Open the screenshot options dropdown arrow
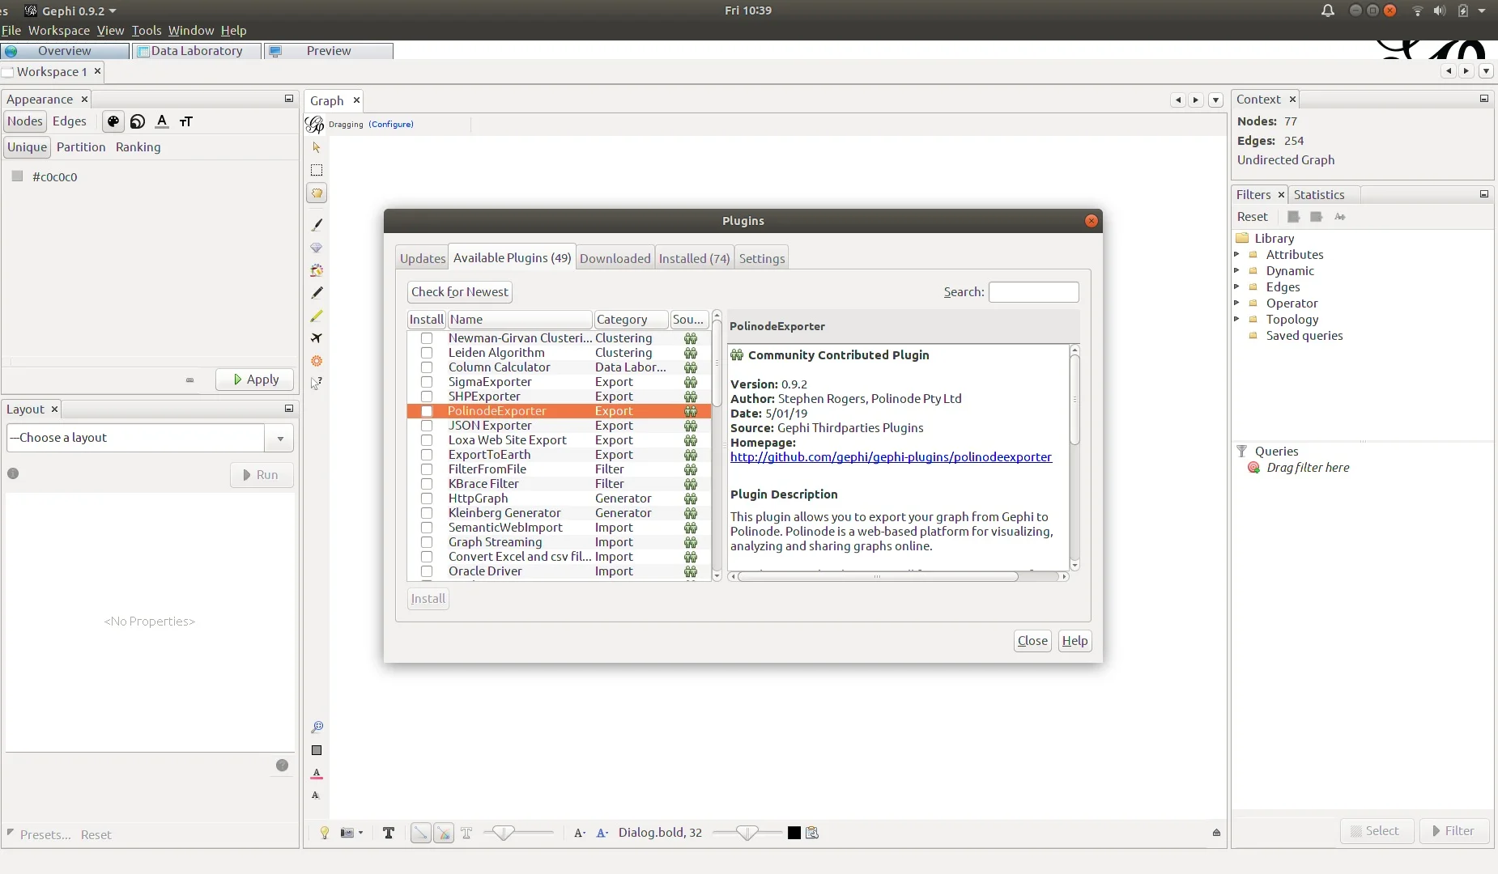1498x874 pixels. 361,833
